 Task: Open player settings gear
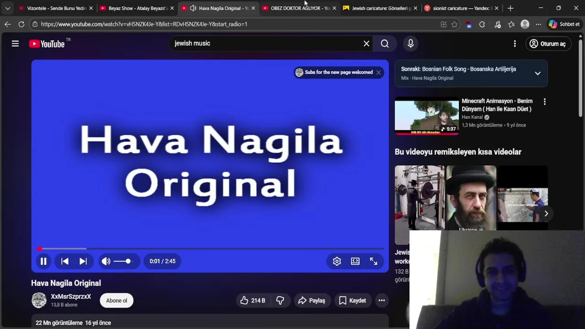coord(337,261)
